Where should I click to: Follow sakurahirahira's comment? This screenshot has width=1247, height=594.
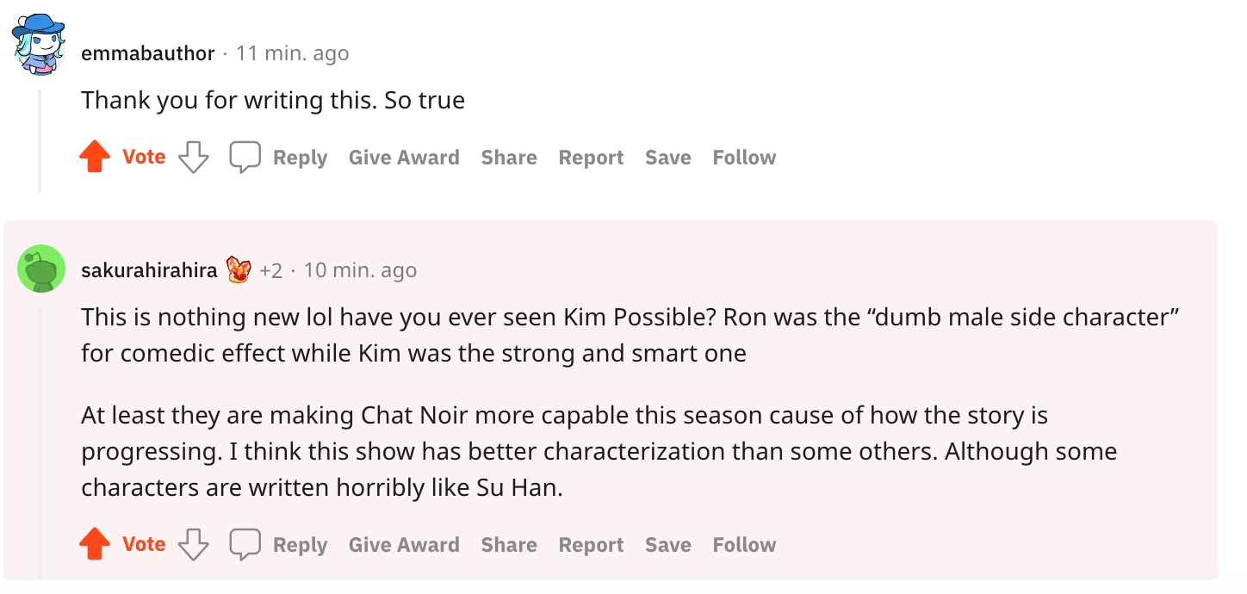[x=744, y=545]
